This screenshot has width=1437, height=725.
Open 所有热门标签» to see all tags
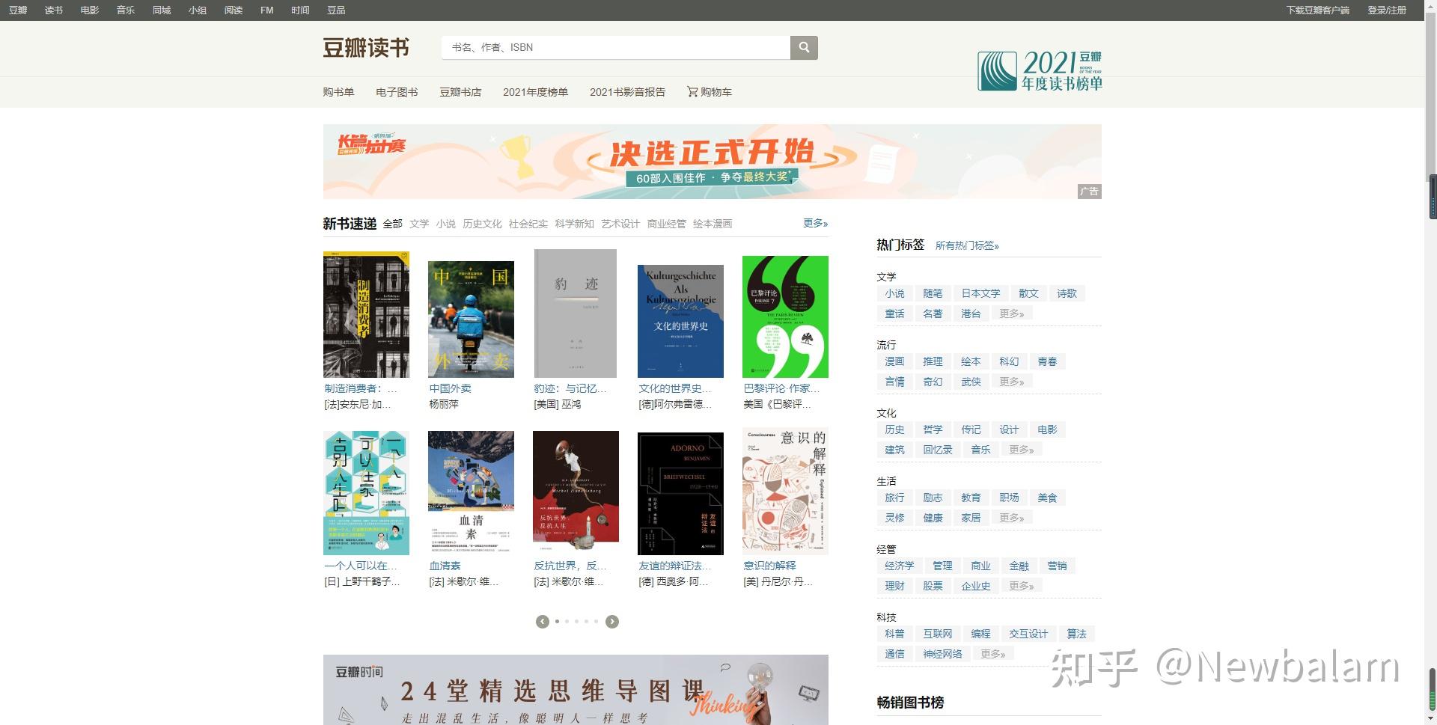click(968, 245)
